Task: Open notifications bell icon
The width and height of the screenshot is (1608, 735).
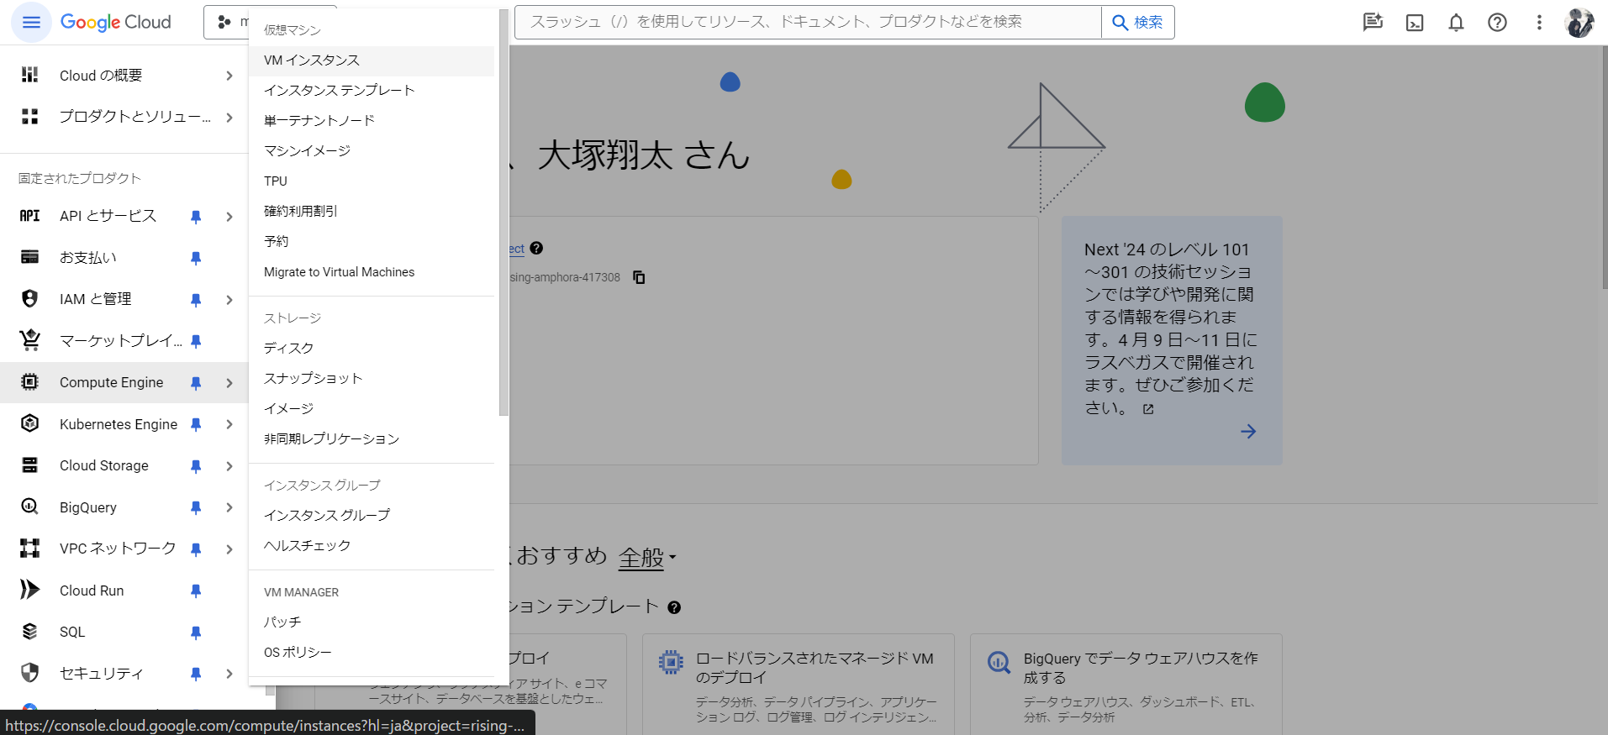Action: (x=1456, y=23)
